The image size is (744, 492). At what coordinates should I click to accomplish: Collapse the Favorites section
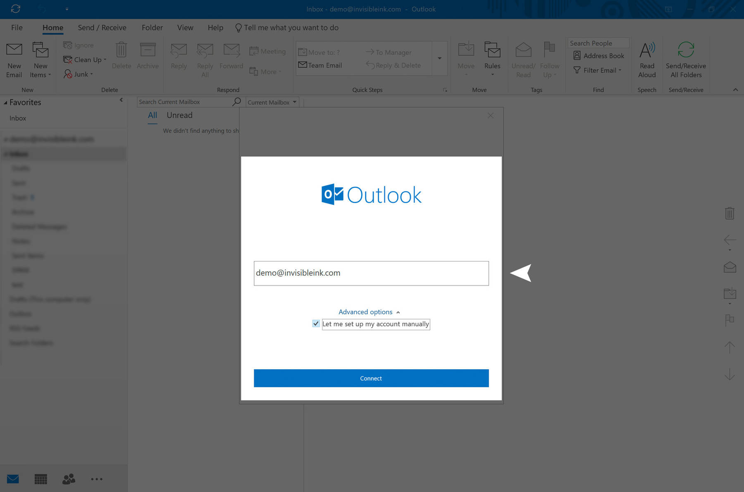[5, 102]
